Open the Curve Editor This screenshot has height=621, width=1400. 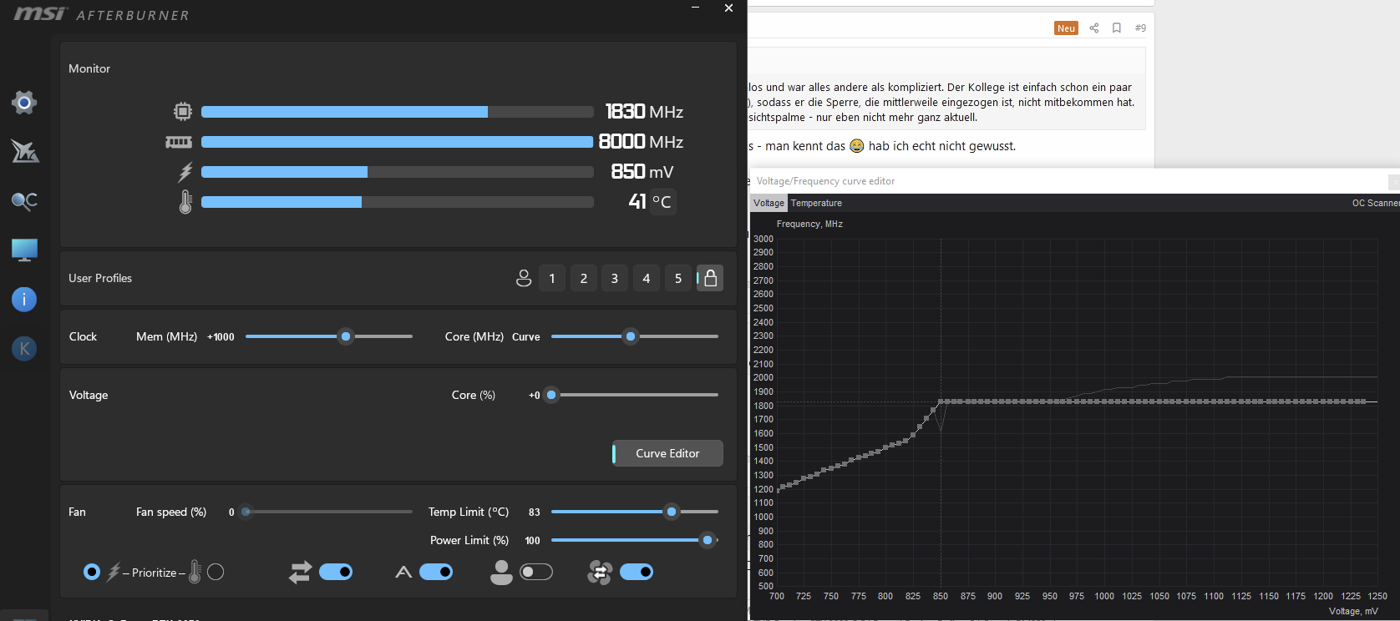[x=667, y=453]
